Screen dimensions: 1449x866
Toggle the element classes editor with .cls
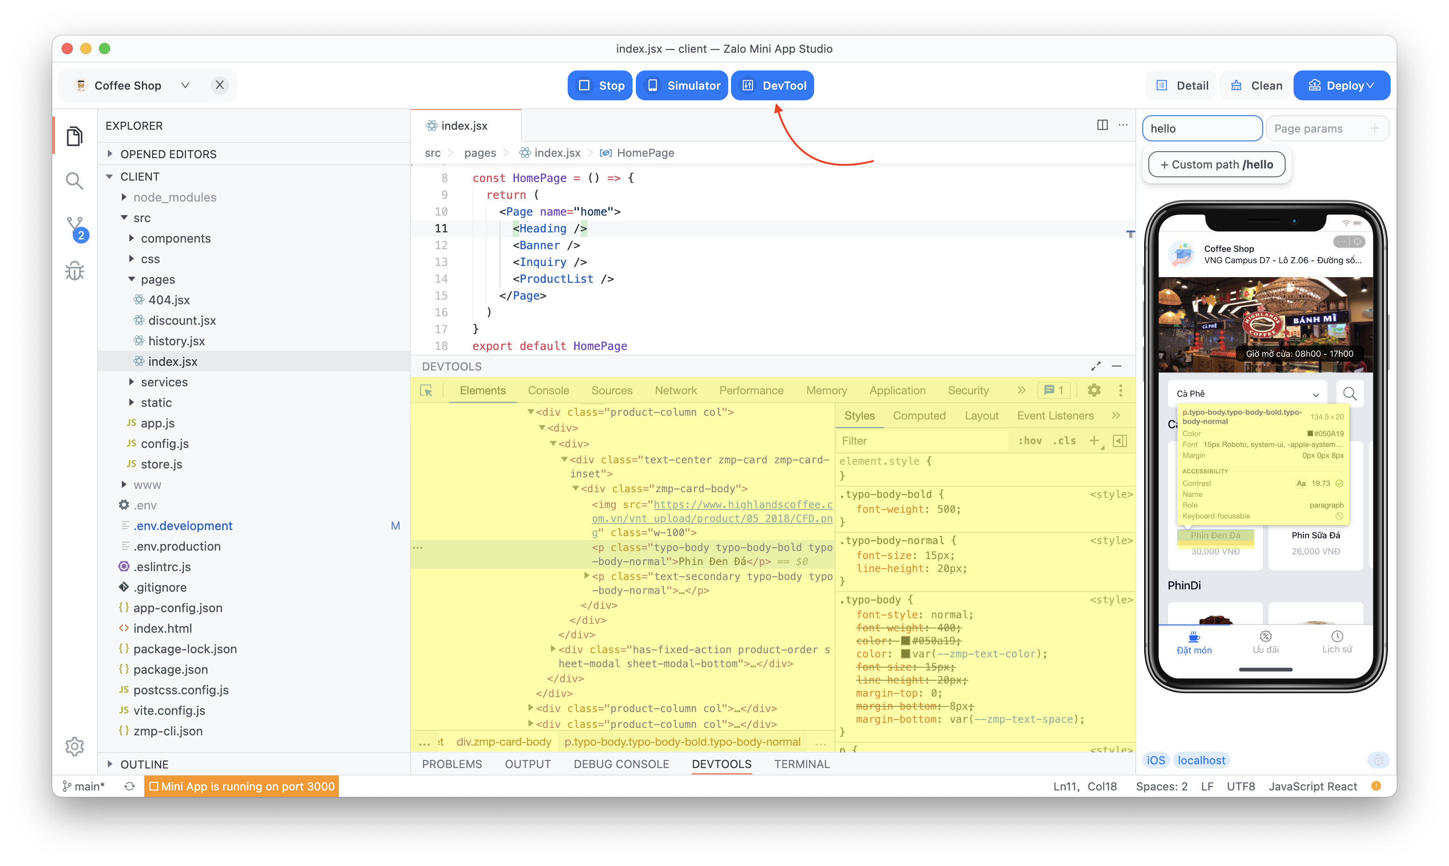point(1065,440)
